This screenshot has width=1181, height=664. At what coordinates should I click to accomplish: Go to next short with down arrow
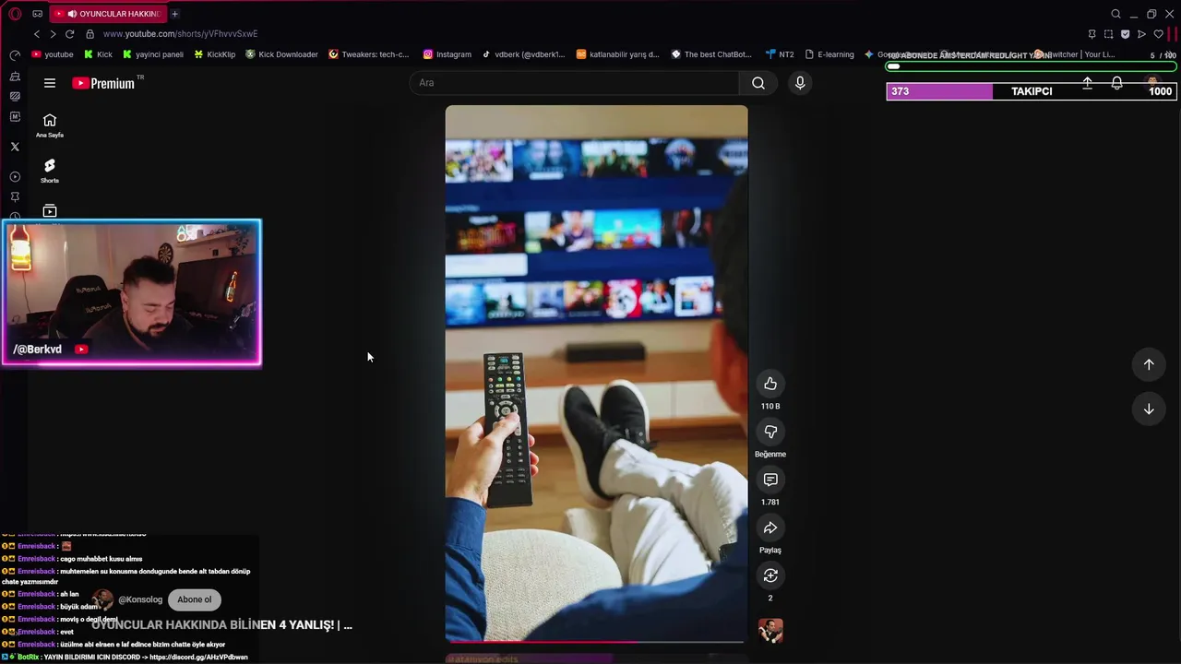1149,409
